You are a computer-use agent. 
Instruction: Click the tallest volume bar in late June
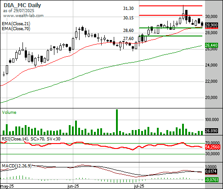[117, 122]
